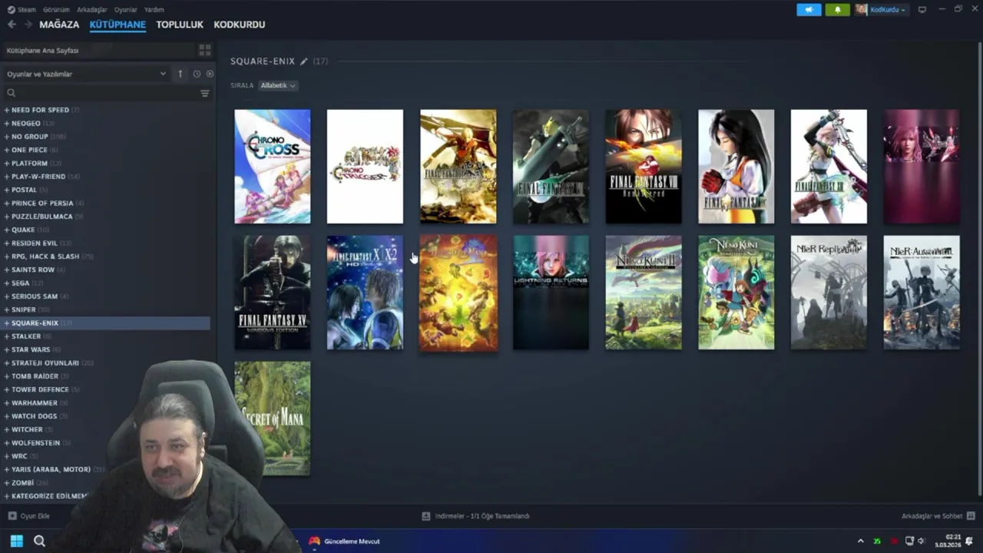Open the Final Fantasy XV Windows Edition cover
This screenshot has height=553, width=983.
pos(273,293)
